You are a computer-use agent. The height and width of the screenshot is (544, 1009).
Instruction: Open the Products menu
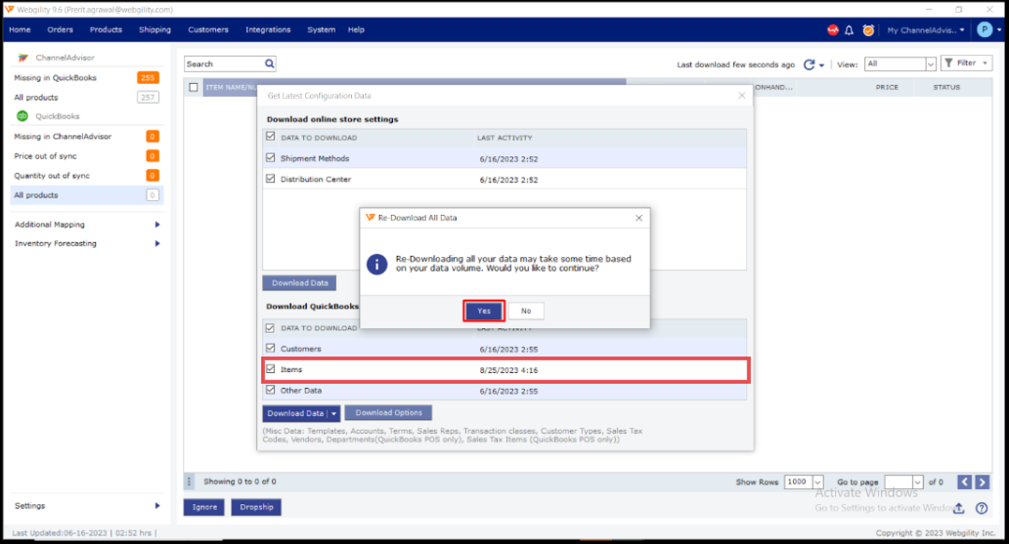pyautogui.click(x=107, y=29)
